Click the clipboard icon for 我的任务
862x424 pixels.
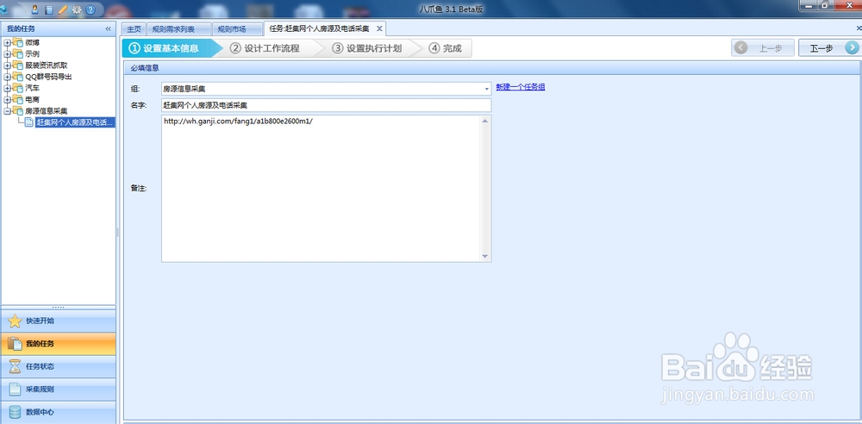[15, 344]
